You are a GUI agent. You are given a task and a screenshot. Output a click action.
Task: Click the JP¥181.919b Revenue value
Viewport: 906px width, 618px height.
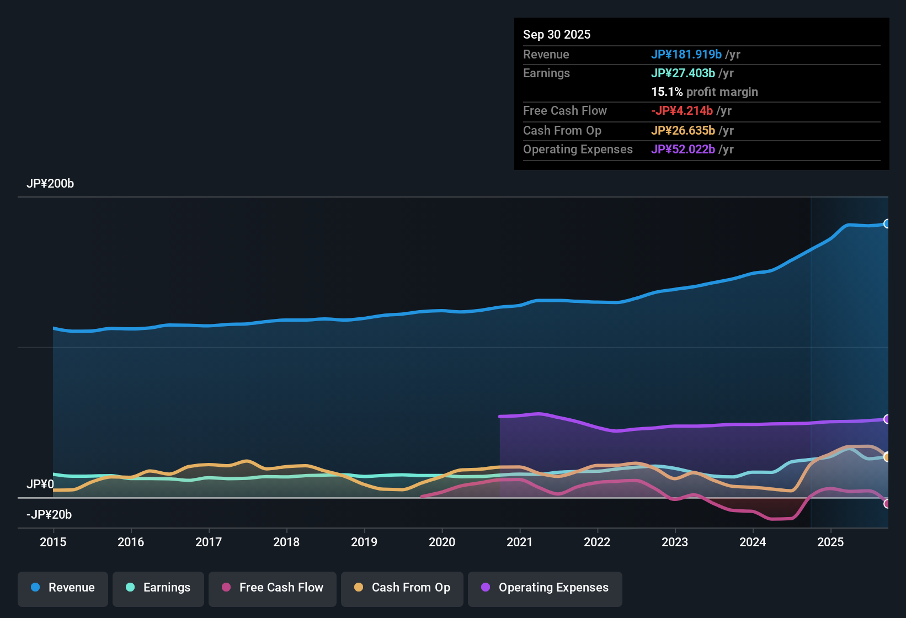pyautogui.click(x=687, y=54)
